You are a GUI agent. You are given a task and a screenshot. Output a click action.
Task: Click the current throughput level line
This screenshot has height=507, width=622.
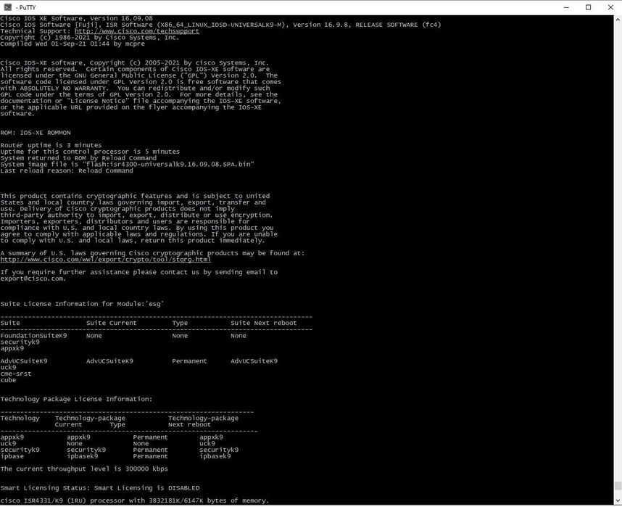coord(84,469)
